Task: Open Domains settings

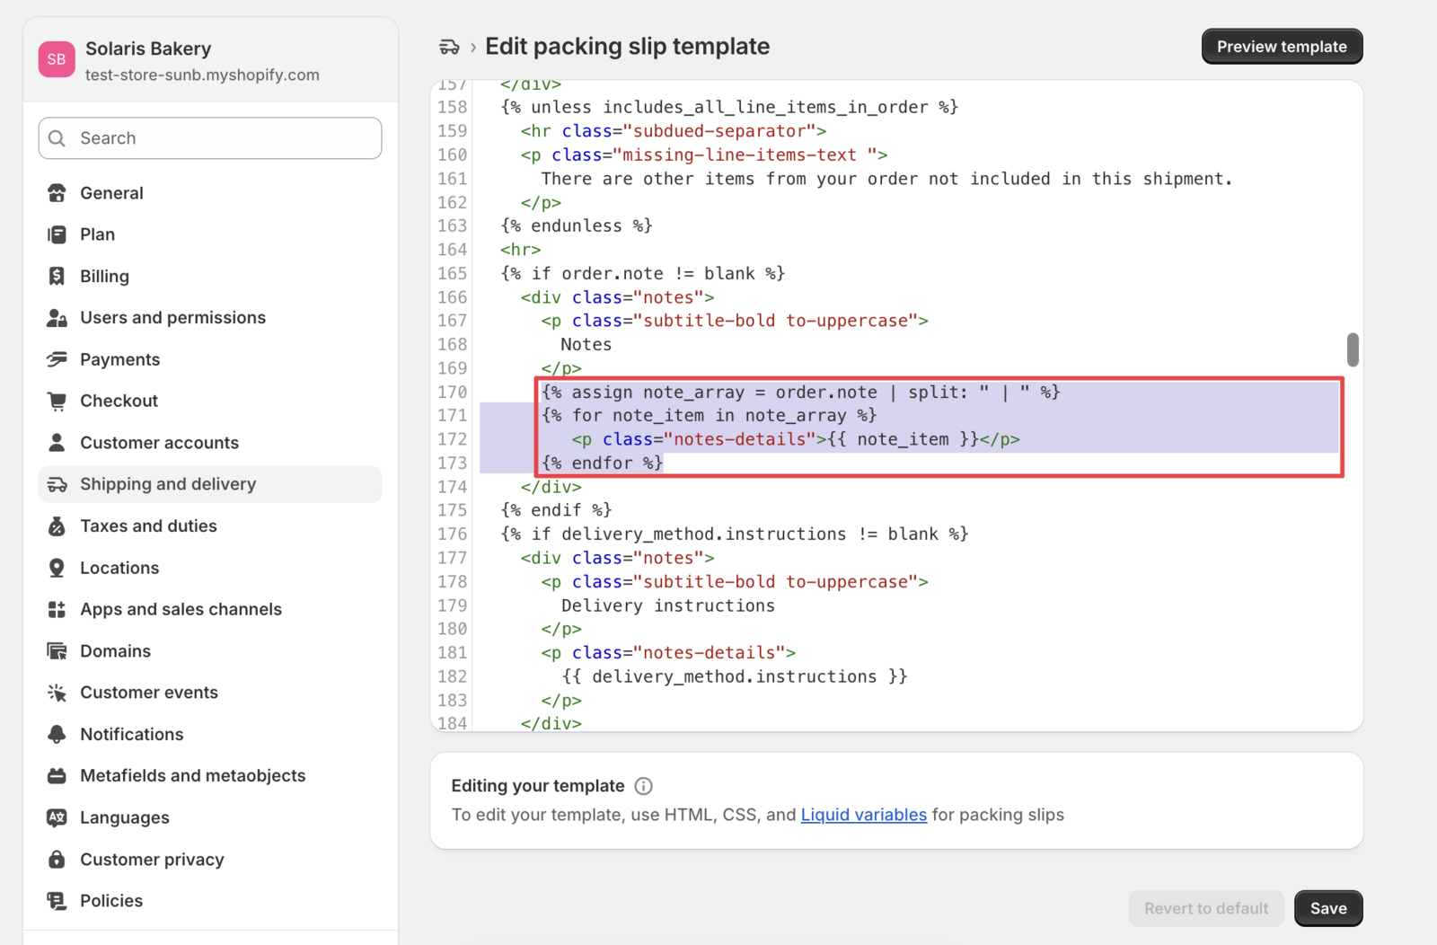Action: click(210, 651)
